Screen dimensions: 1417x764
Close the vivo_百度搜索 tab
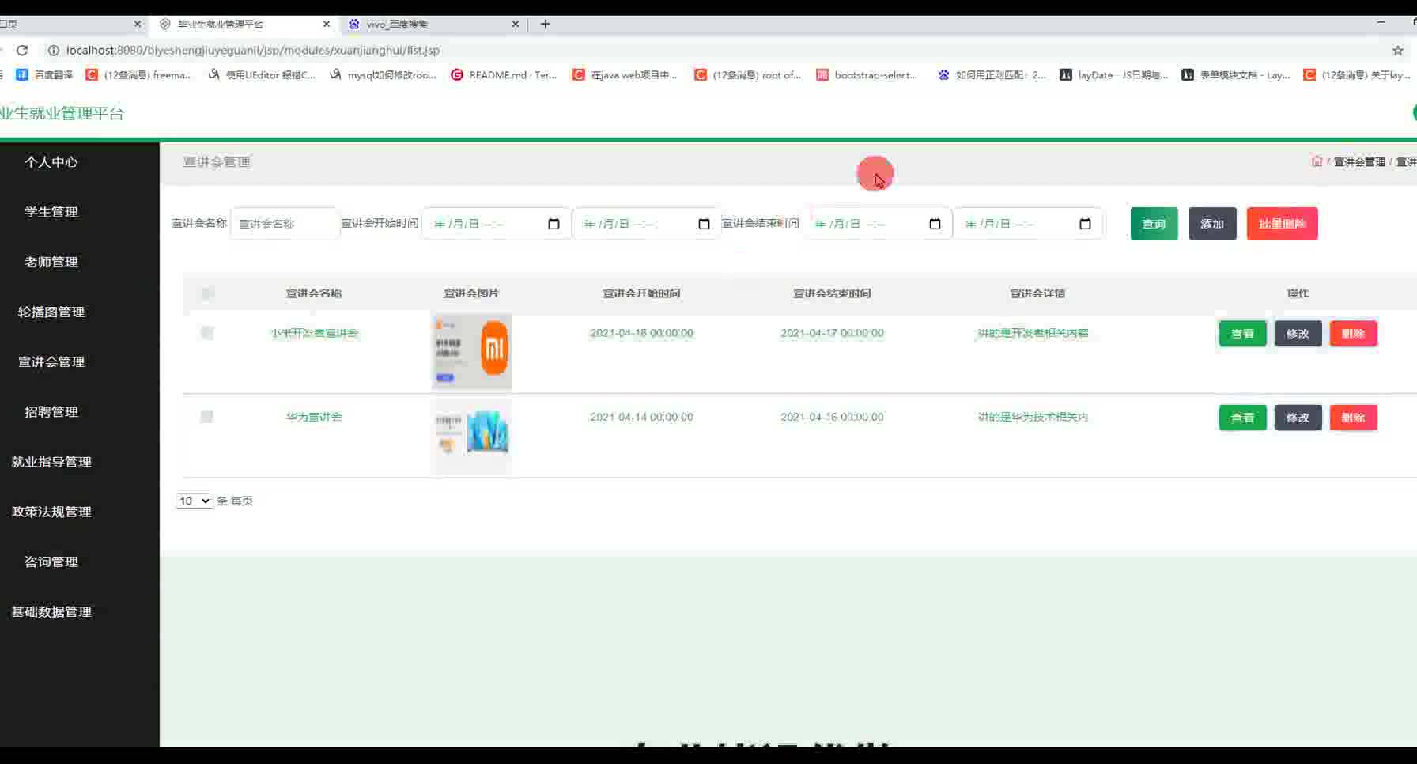pyautogui.click(x=515, y=24)
